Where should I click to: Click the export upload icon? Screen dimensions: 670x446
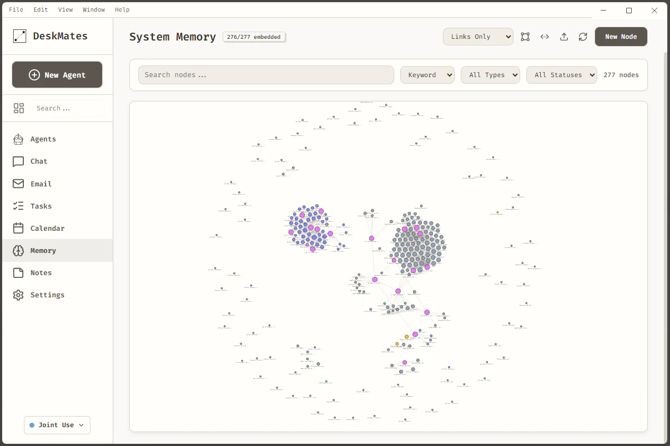point(564,37)
